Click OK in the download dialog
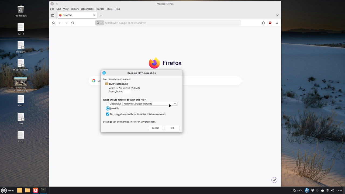The image size is (345, 194). coord(172,128)
